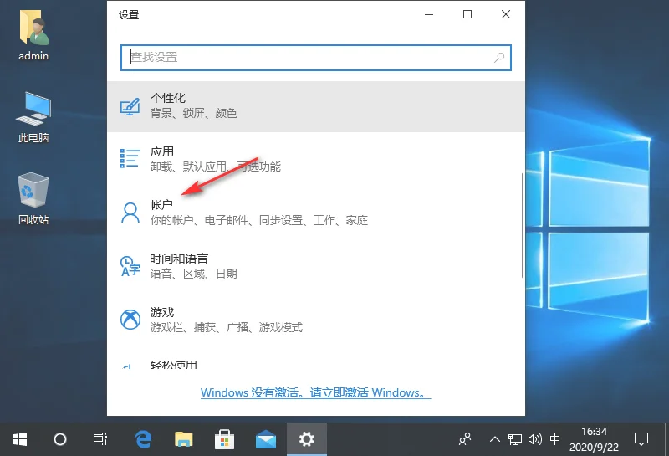The image size is (669, 456).
Task: Click Show desktop sliver at taskbar end
Action: tap(666, 439)
